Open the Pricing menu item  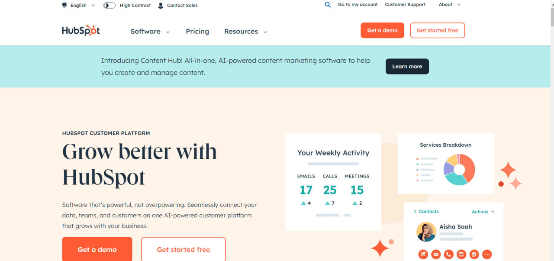coord(197,31)
